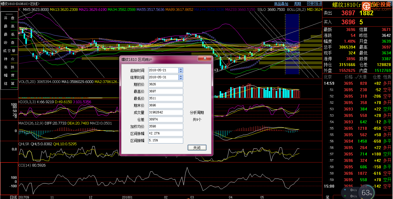Select the 最低价 field showing 3511
Viewport: 393px width, 199px height.
coord(165,98)
